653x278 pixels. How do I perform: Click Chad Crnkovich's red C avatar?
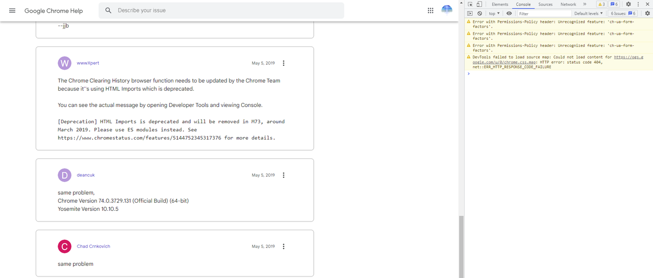coord(65,246)
